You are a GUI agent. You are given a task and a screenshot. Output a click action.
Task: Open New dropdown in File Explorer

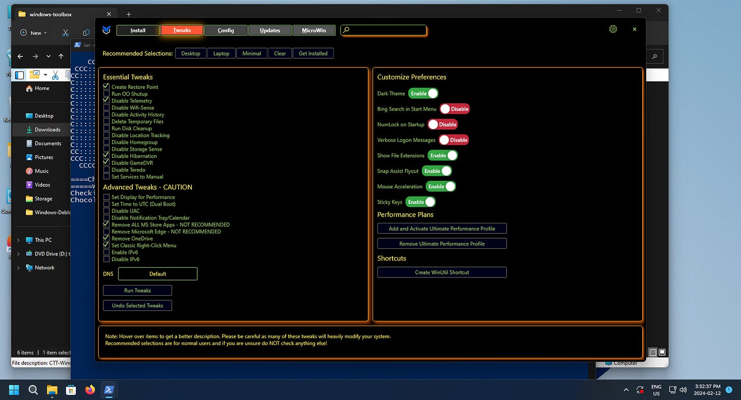(34, 33)
